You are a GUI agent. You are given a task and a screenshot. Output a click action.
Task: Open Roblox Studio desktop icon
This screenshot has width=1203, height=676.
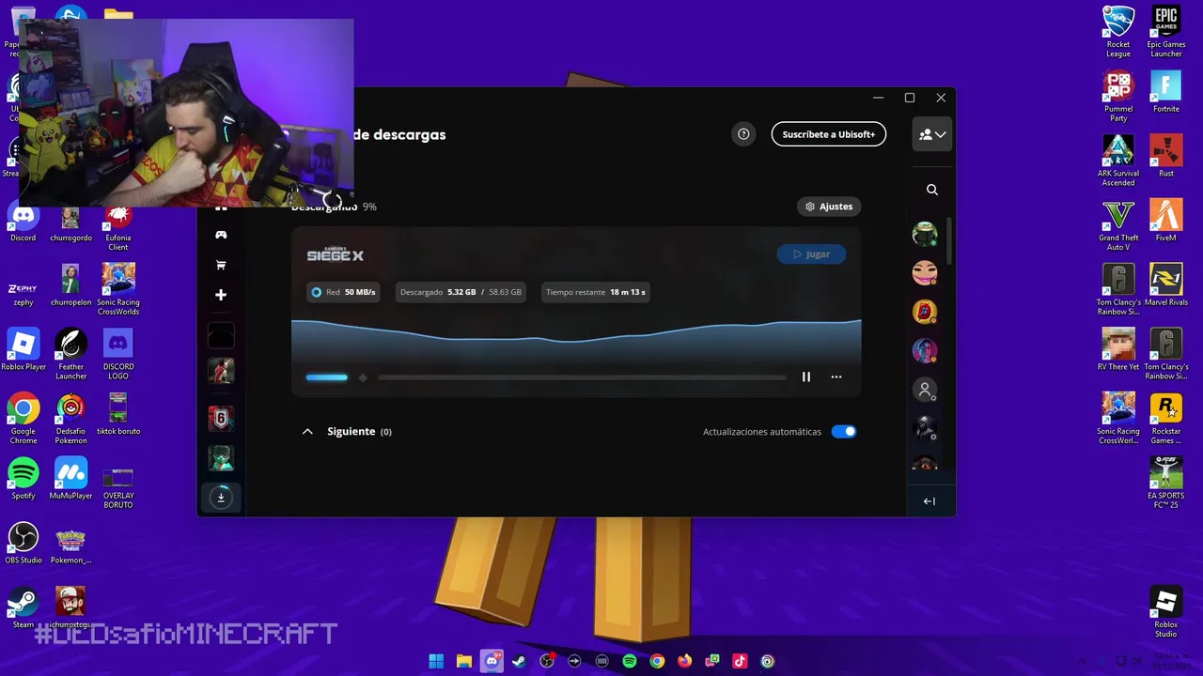1166,611
